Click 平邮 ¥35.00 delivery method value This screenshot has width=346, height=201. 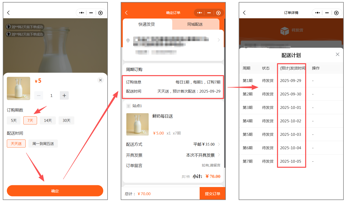tap(204, 144)
